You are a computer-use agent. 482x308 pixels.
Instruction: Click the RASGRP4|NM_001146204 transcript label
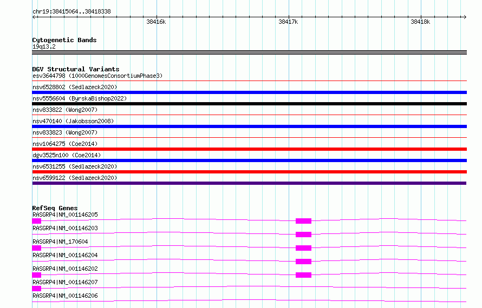click(65, 255)
